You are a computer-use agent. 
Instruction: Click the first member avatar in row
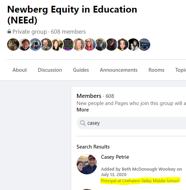coord(13,45)
